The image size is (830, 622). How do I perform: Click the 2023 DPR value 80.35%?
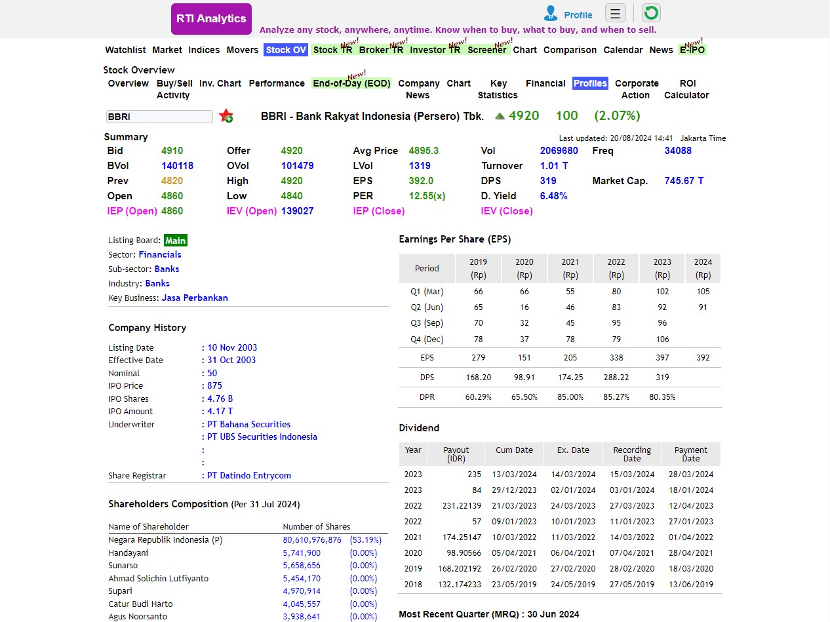(x=662, y=397)
